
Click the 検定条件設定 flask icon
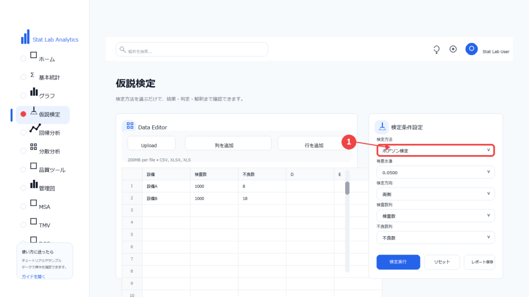tap(382, 126)
